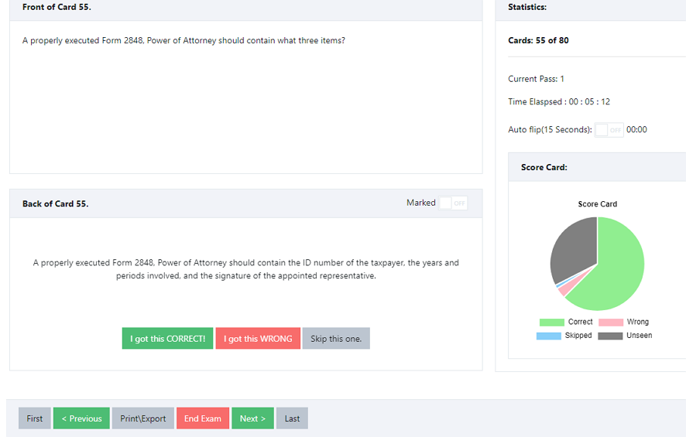Screen dimensions: 686x437
Task: Click the 'Statistics:' heading
Action: click(x=527, y=7)
